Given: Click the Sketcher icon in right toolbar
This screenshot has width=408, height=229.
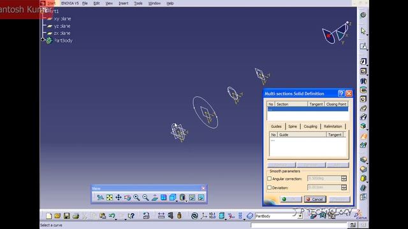Looking at the screenshot, I should 363,46.
